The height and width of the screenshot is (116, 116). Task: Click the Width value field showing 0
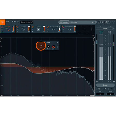pyautogui.click(x=111, y=94)
